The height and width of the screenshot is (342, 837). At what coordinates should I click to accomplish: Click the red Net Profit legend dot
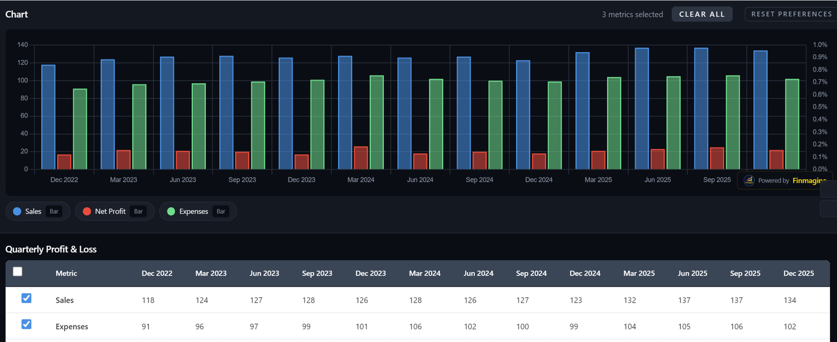click(x=87, y=211)
